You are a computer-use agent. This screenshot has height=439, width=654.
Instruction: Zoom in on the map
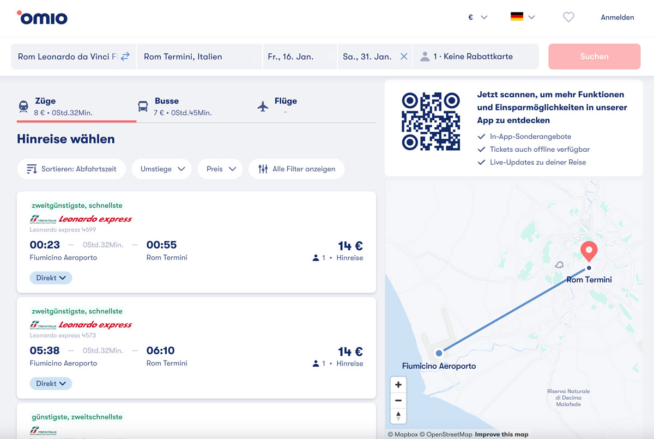[398, 385]
